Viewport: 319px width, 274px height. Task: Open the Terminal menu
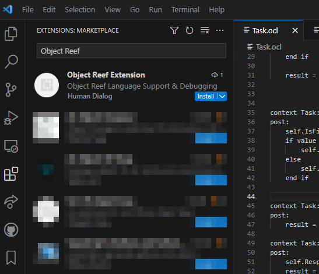point(185,9)
